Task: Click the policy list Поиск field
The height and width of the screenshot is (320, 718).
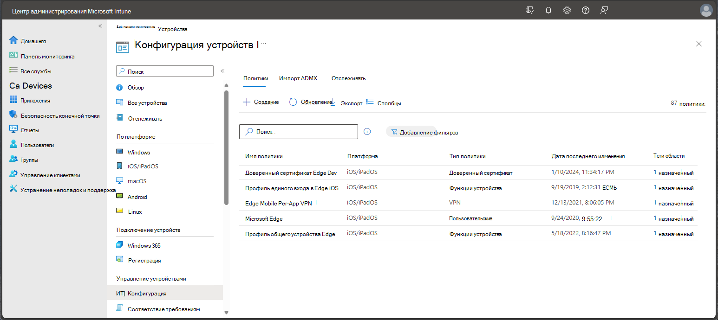Action: (299, 132)
